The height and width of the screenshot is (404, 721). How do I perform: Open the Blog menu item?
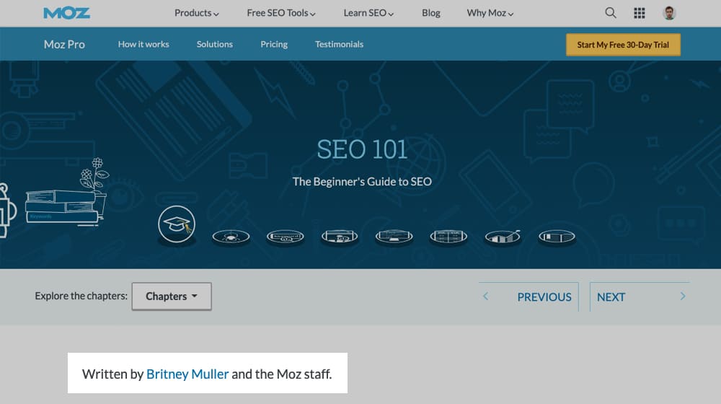[431, 13]
